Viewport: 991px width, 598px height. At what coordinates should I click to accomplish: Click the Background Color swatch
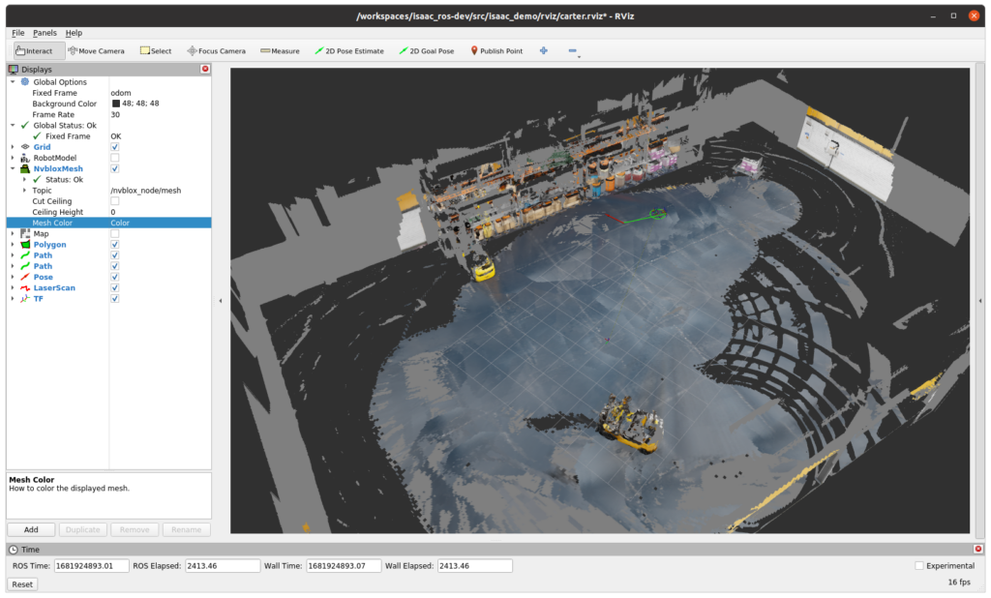pyautogui.click(x=116, y=104)
